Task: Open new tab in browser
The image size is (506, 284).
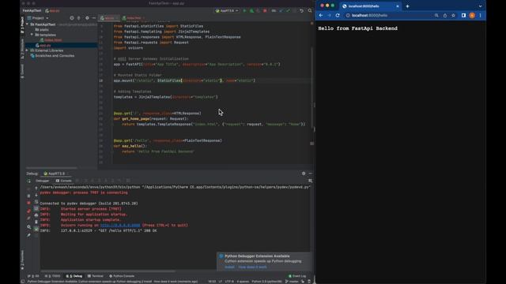Action: click(407, 6)
